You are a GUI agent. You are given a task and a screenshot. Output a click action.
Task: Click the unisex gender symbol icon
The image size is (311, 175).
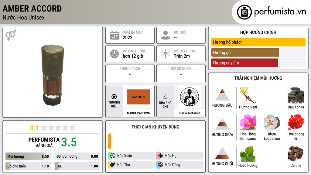click(11, 35)
